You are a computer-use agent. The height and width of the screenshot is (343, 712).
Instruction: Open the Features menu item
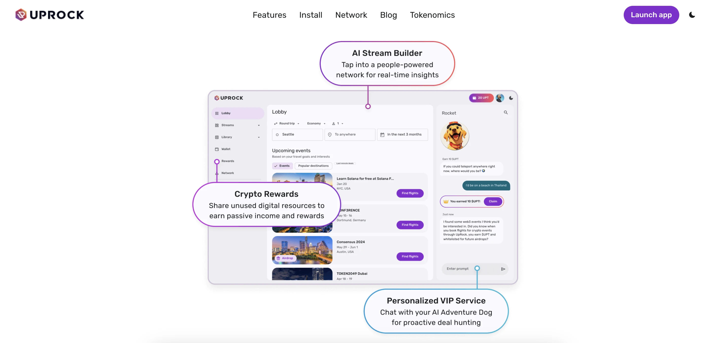coord(269,14)
